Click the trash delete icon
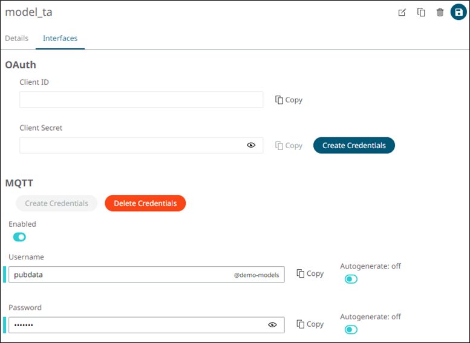 point(440,13)
